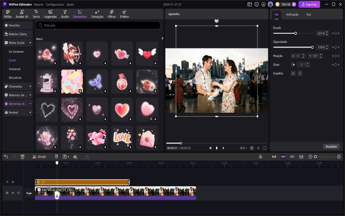Open the Mídia tab

click(x=8, y=14)
